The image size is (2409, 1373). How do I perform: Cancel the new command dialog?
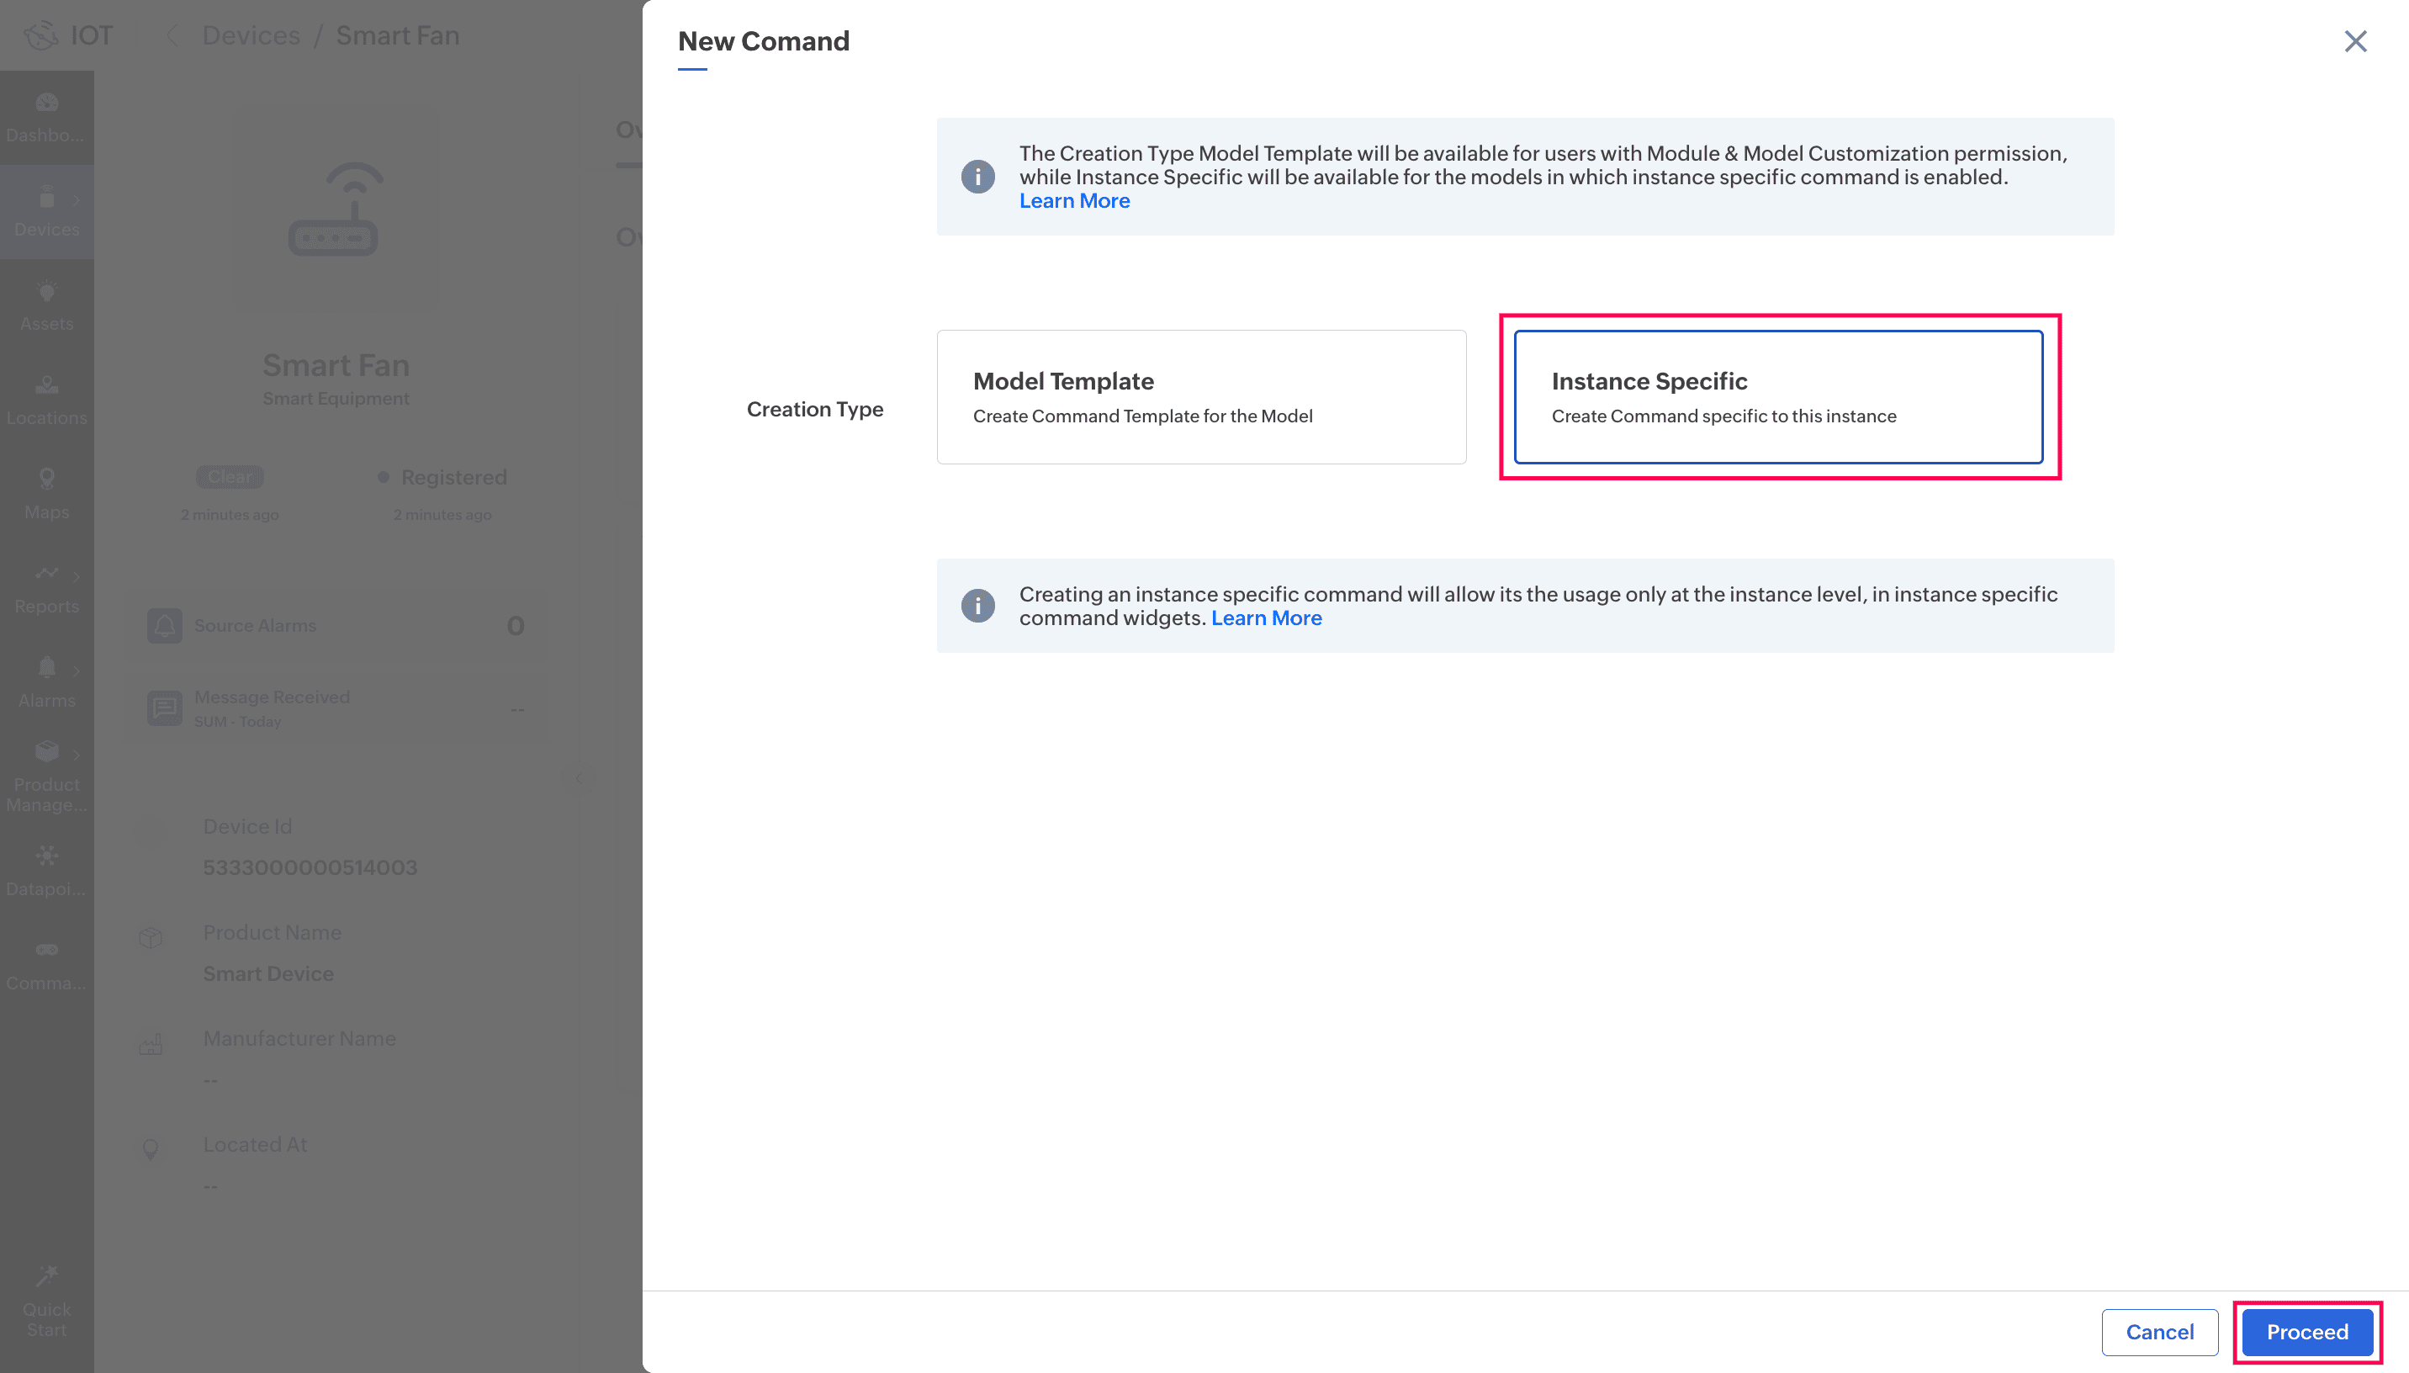(2158, 1332)
